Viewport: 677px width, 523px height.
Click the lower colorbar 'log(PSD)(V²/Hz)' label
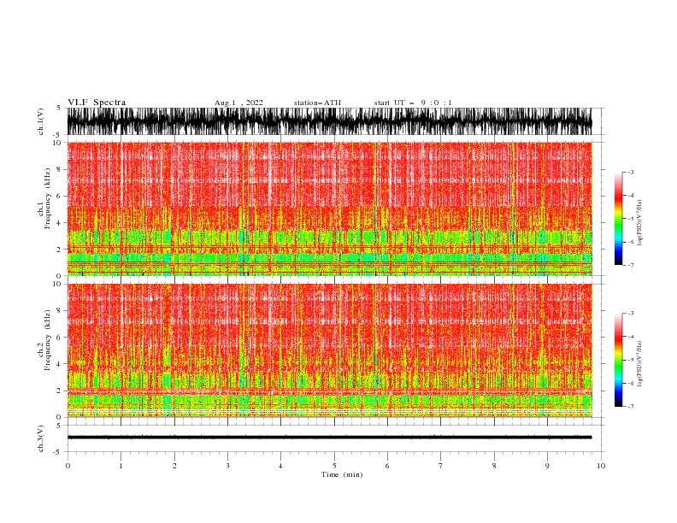[639, 364]
